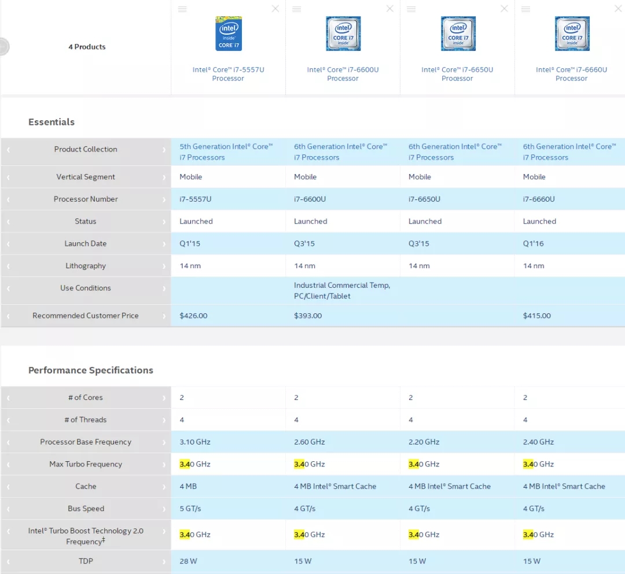Click right arrow on TDP row
Screen dimensions: 625x574
(164, 562)
